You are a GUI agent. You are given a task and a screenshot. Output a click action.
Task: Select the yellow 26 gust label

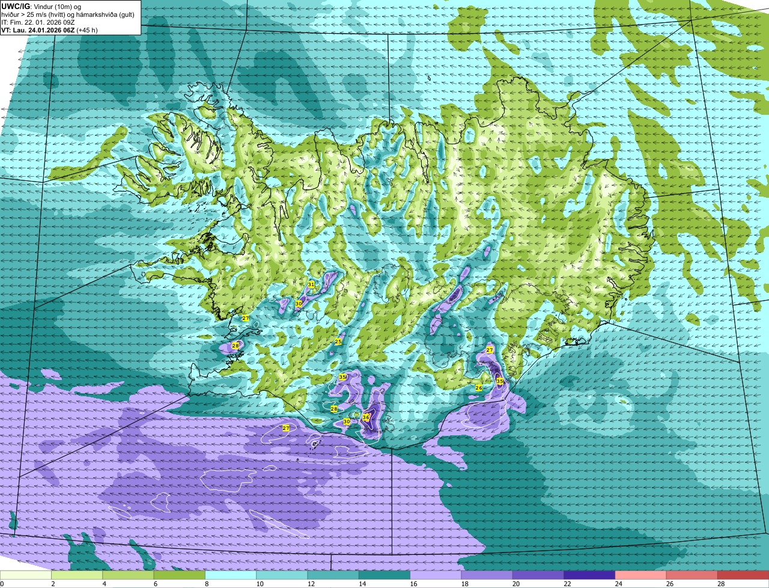pos(479,388)
